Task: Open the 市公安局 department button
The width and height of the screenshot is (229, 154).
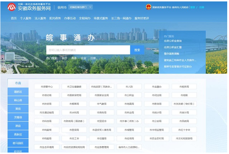Action: pyautogui.click(x=157, y=121)
